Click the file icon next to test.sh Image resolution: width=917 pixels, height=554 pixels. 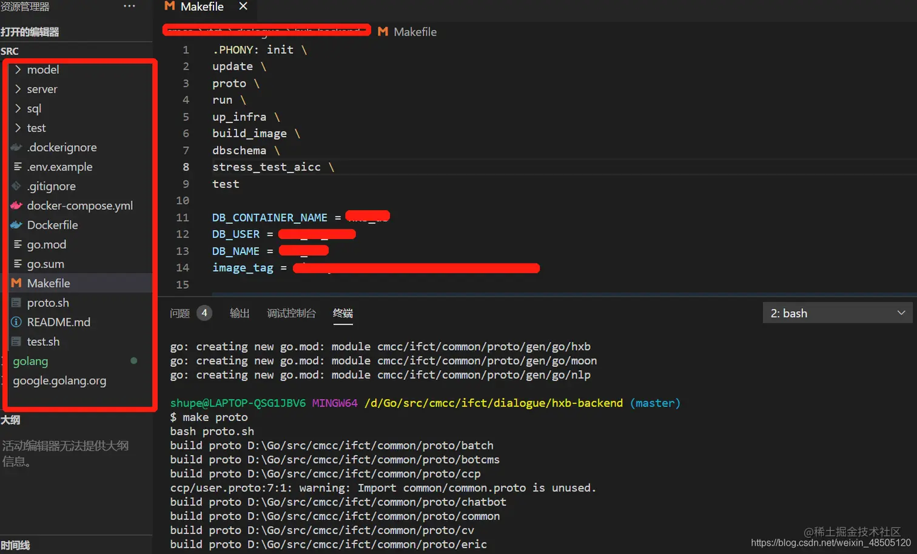coord(16,342)
